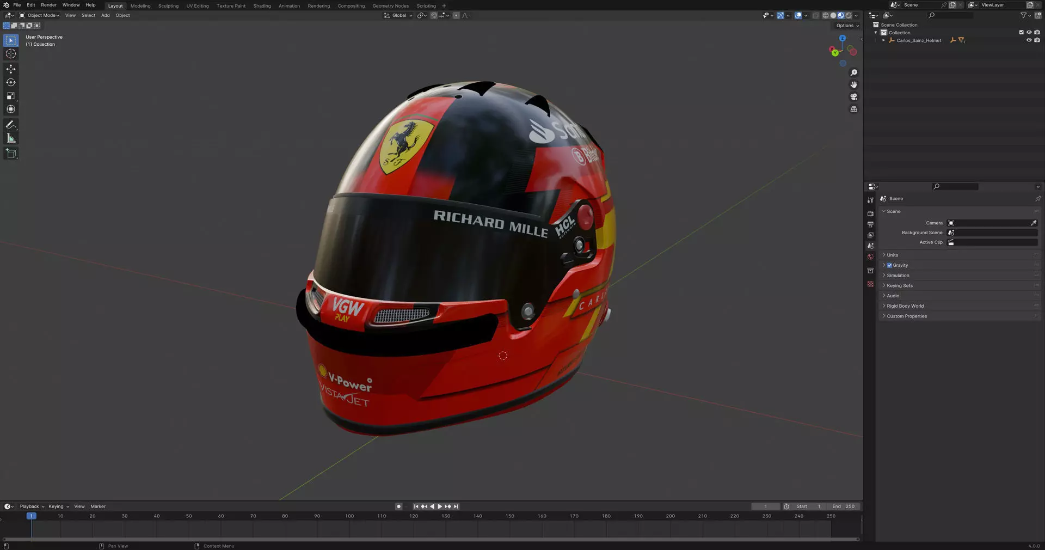This screenshot has height=550, width=1045.
Task: Open the Output properties tab
Action: [x=870, y=224]
